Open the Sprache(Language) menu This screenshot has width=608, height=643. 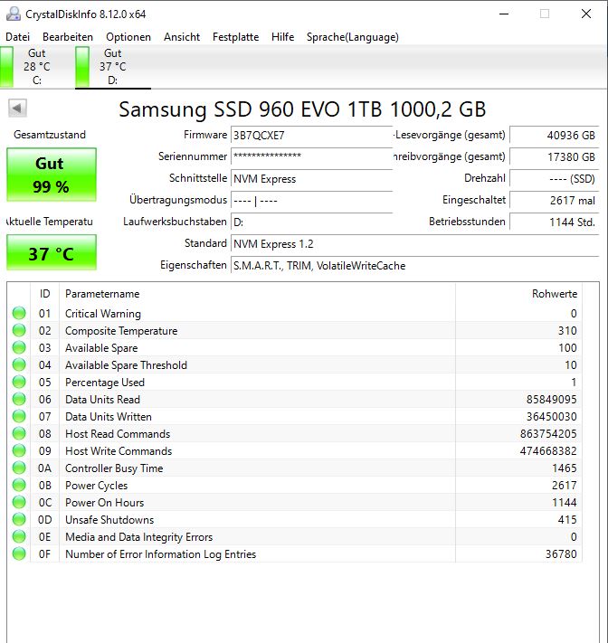pos(353,37)
